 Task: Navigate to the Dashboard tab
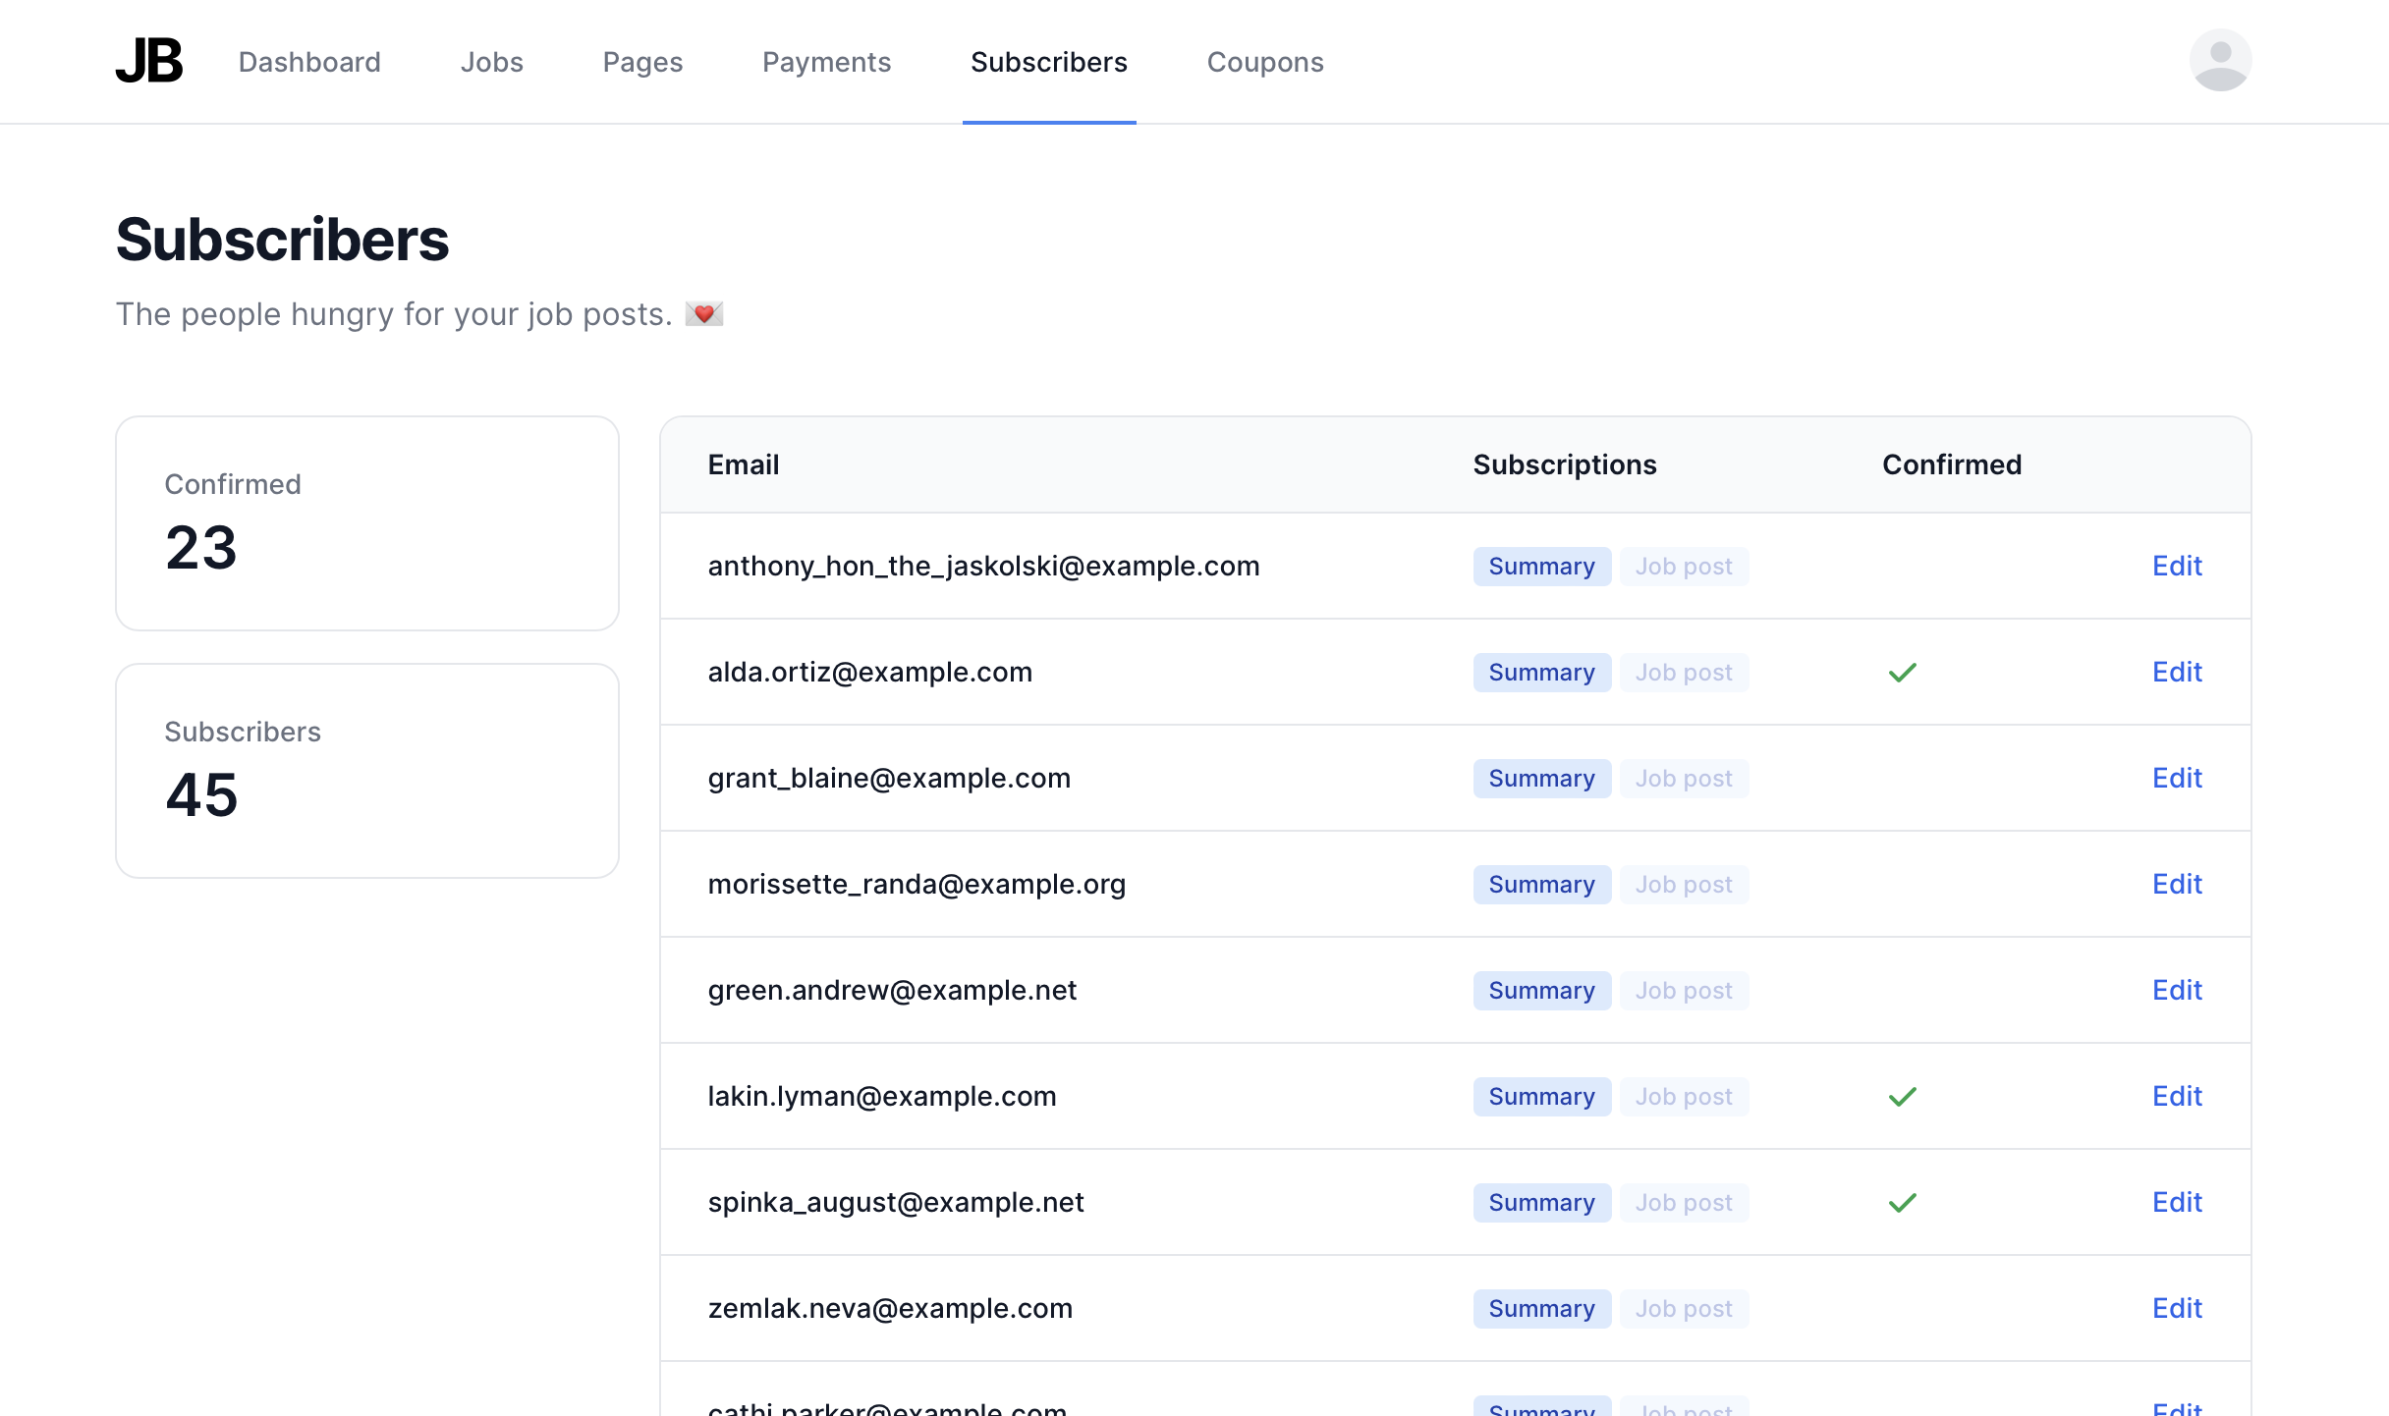pos(309,61)
